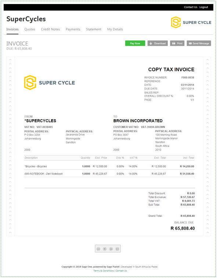This screenshot has height=278, width=217.
Task: Open the My Details tab
Action: (x=115, y=29)
